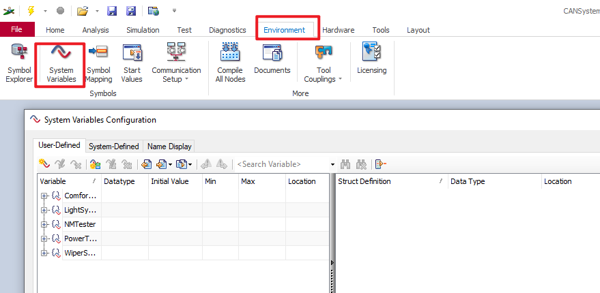Click the delete struct definition icon
The image size is (600, 293).
coord(127,164)
